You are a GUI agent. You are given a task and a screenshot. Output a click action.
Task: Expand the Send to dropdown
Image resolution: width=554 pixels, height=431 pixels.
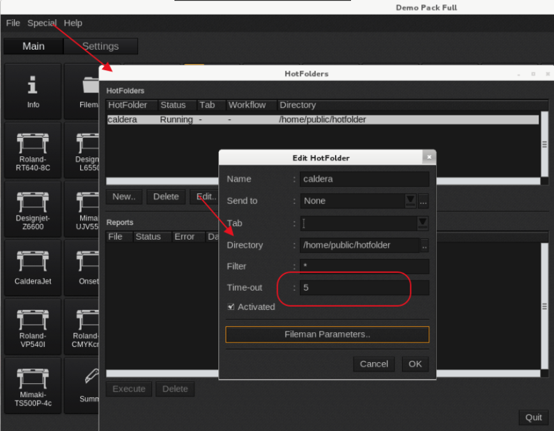pyautogui.click(x=410, y=201)
